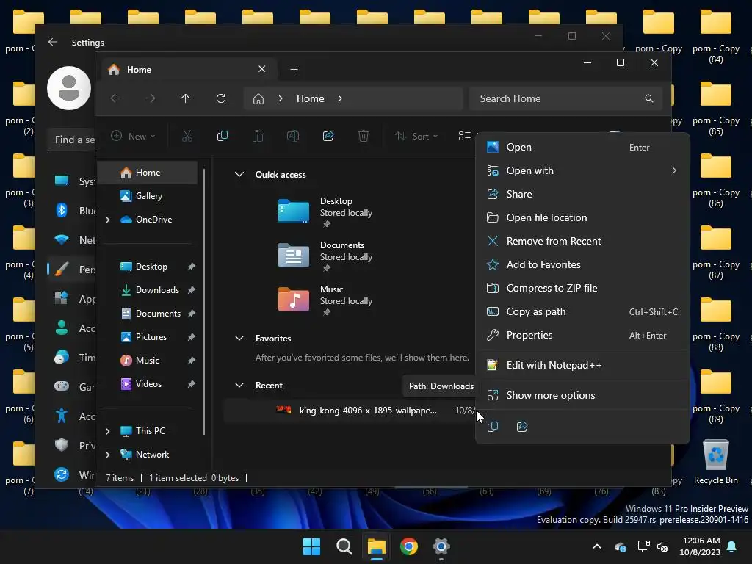Choose Copy as path

click(582, 311)
